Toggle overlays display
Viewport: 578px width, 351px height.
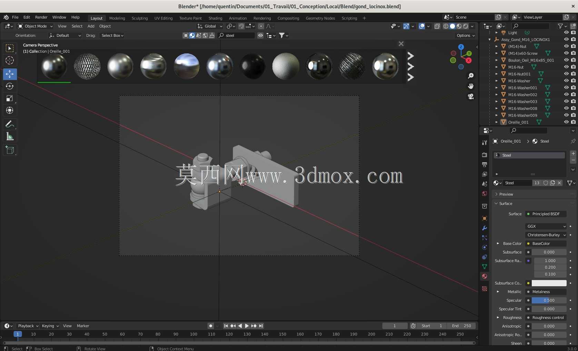[x=422, y=26]
